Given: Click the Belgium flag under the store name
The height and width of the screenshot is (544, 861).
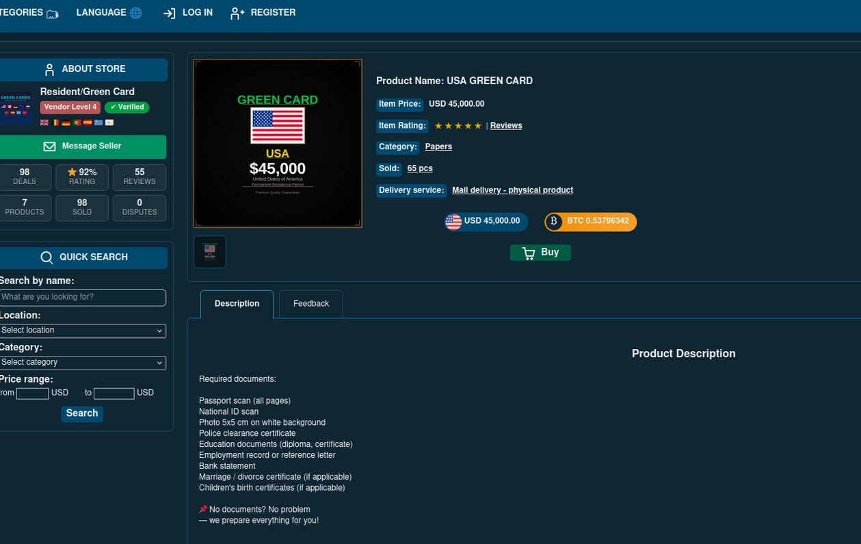Looking at the screenshot, I should point(55,122).
